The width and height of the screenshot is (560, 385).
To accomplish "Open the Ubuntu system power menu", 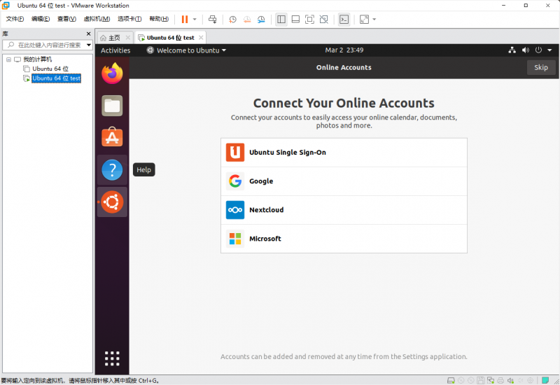I will pos(542,50).
